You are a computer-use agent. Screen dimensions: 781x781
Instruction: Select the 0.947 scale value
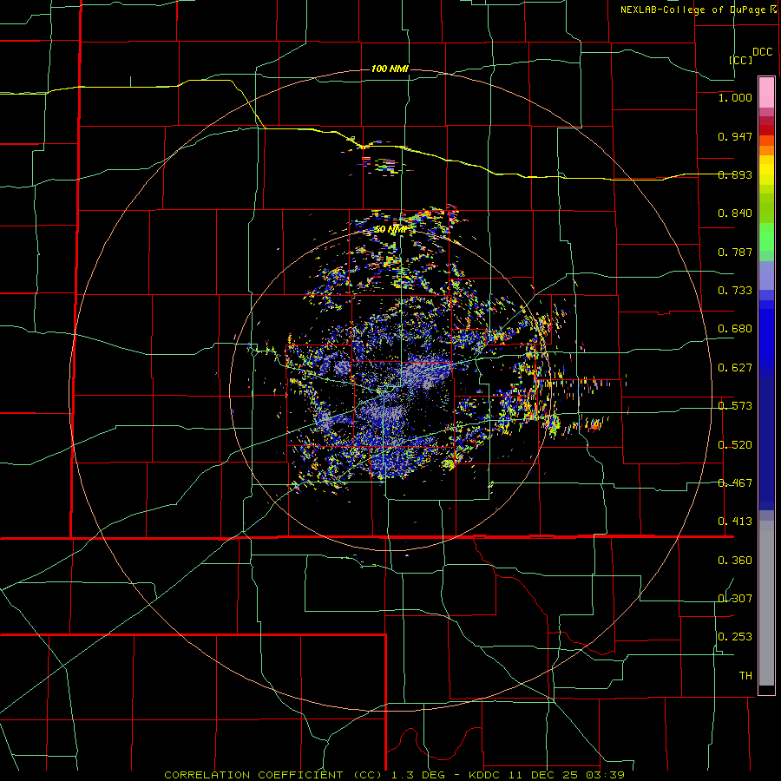tap(735, 136)
